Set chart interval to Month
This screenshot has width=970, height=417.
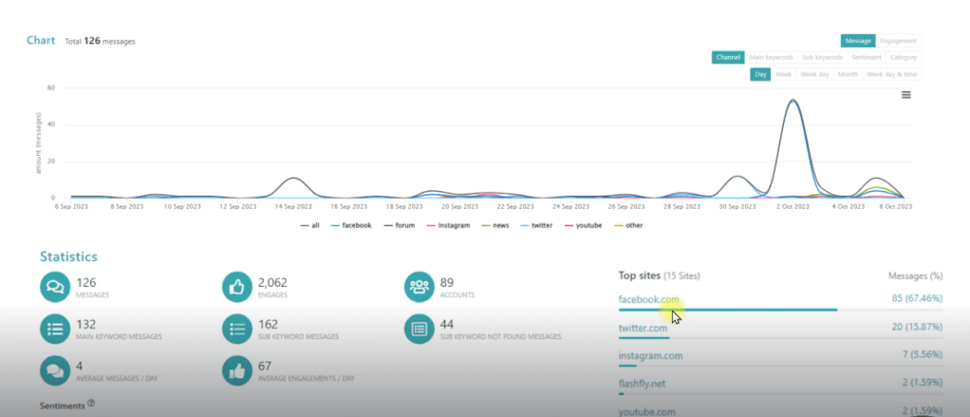[x=848, y=74]
